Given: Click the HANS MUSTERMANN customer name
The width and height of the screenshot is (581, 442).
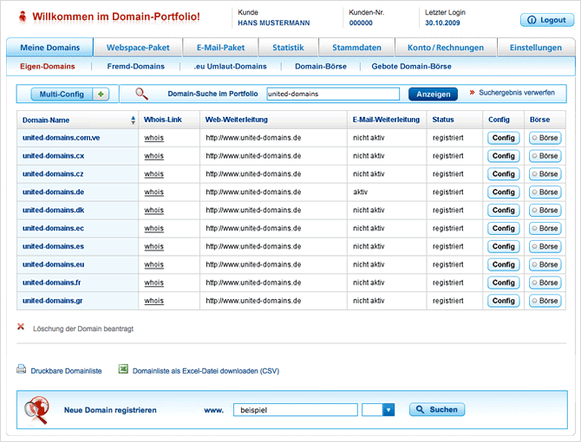Looking at the screenshot, I should coord(274,23).
